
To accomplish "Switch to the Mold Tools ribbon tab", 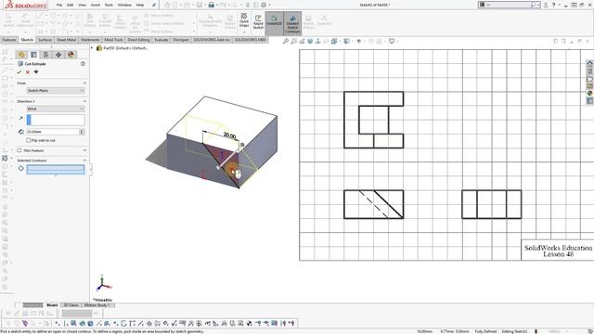I will tap(113, 40).
